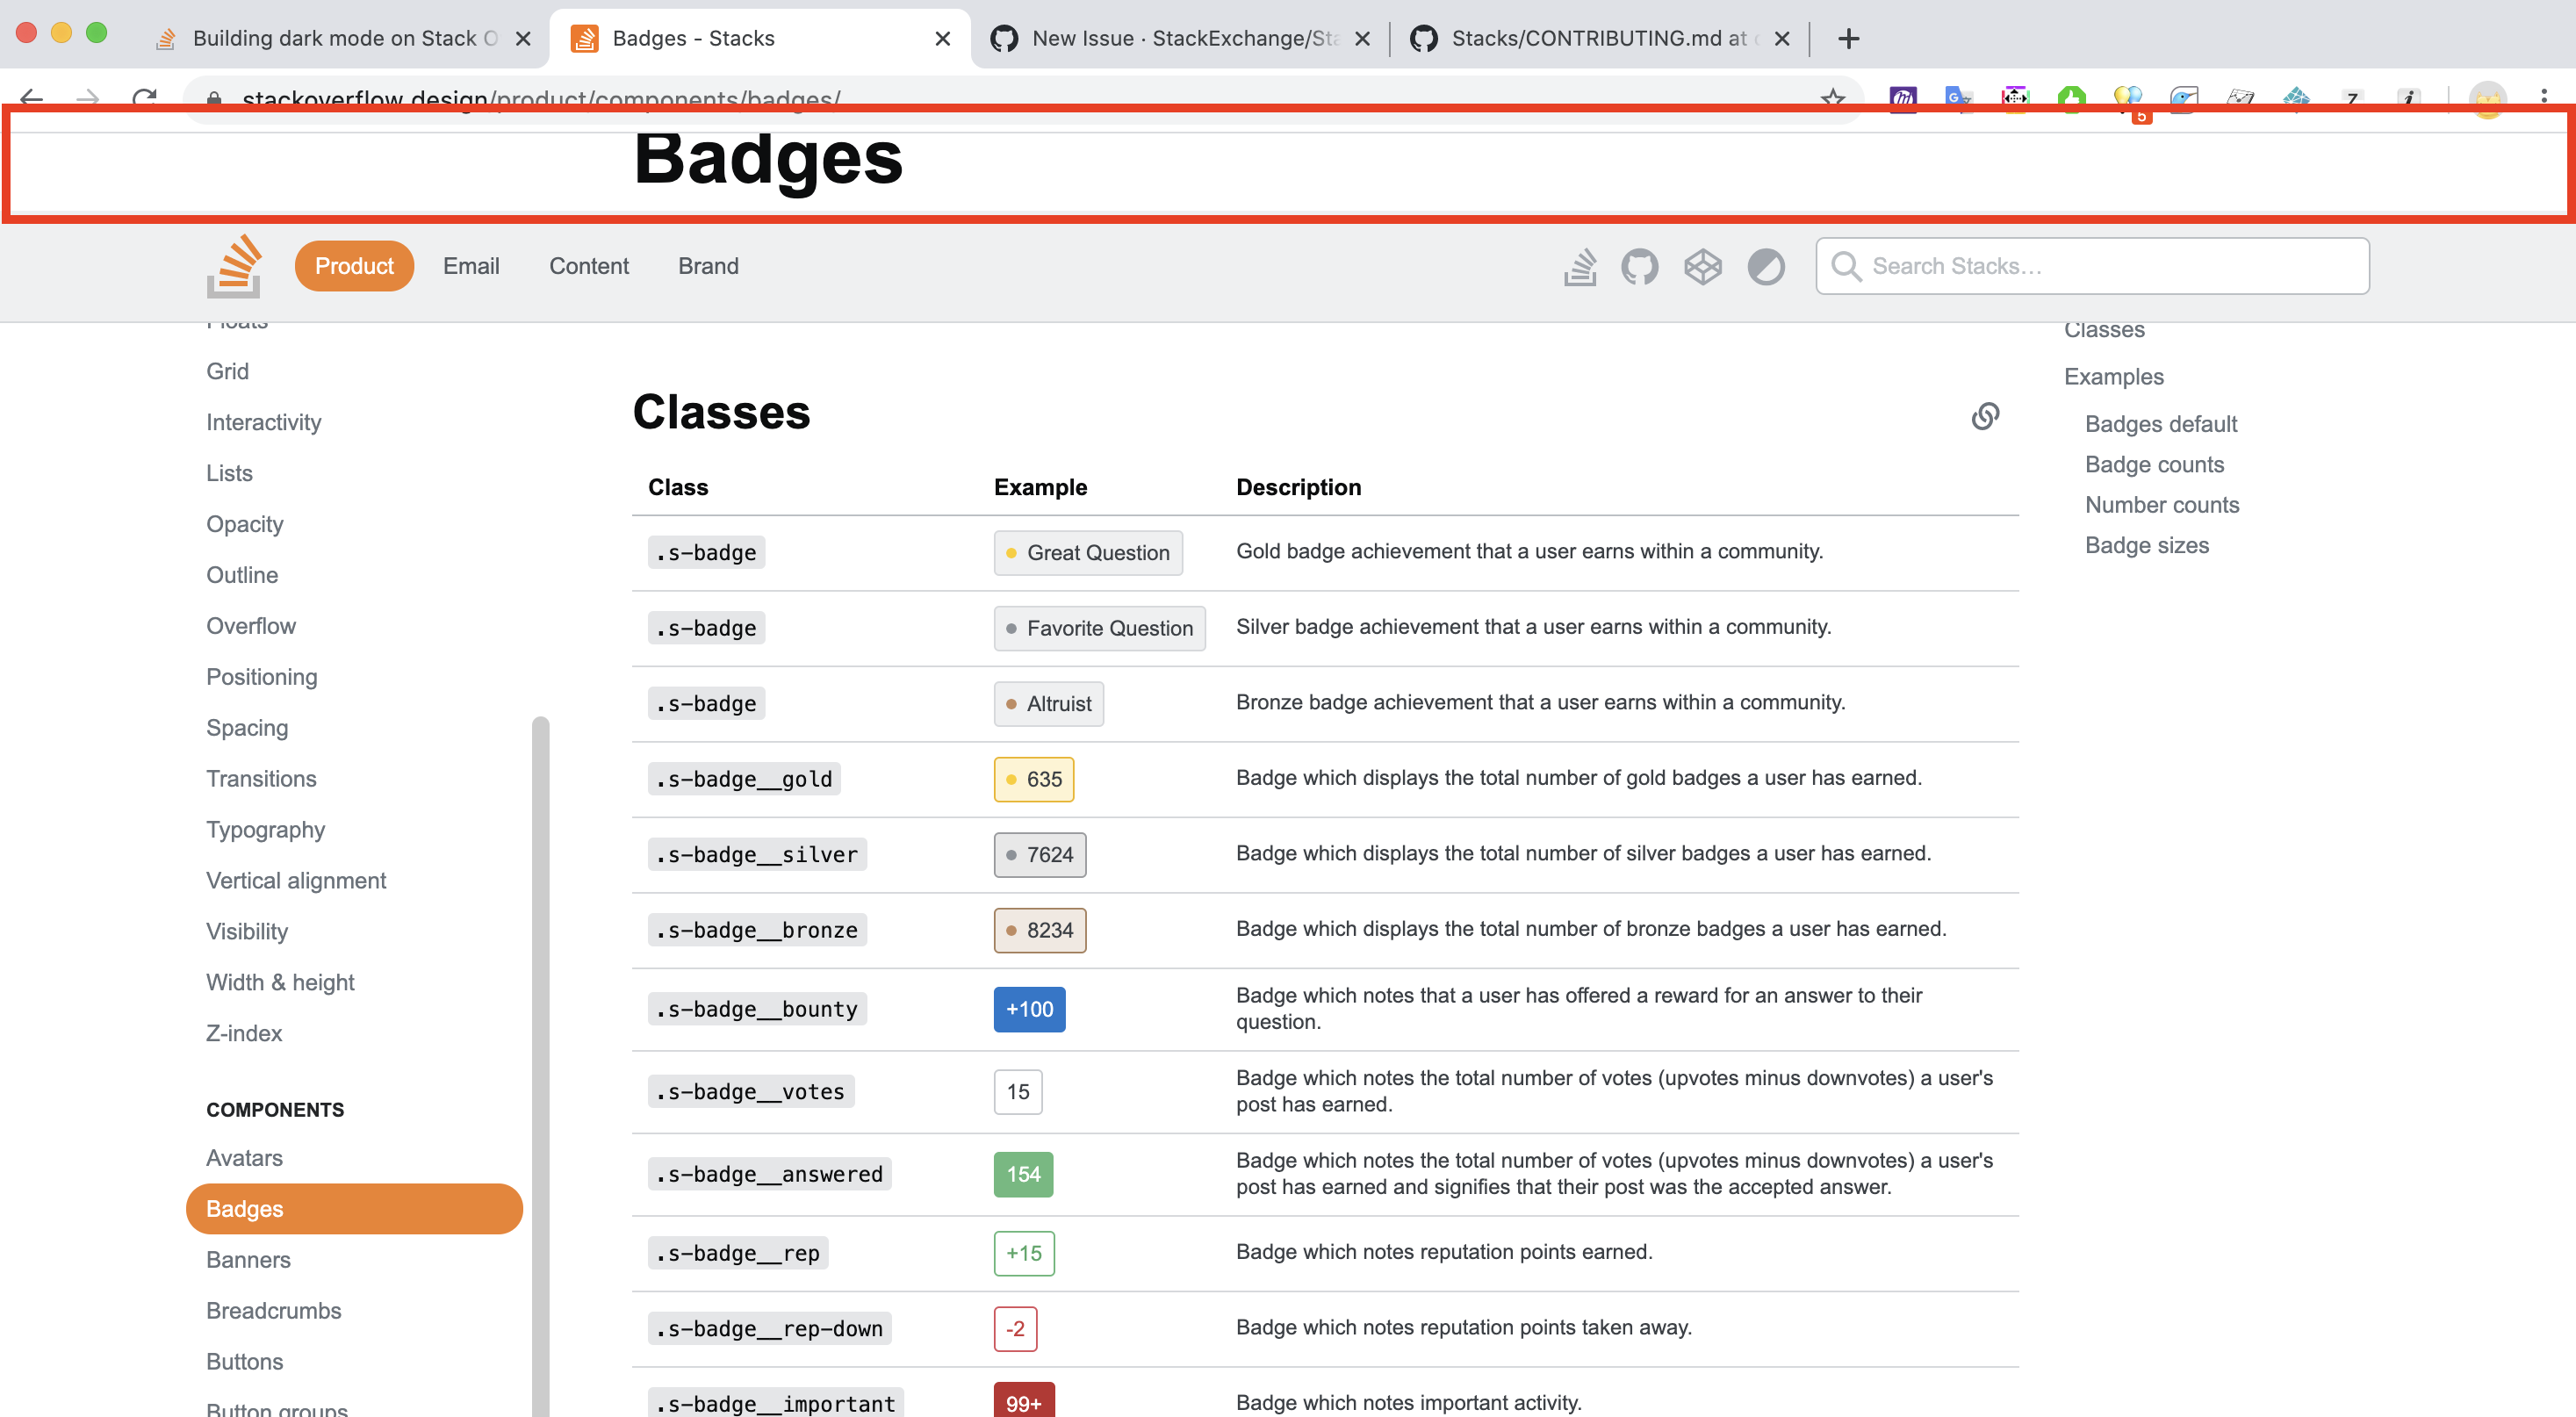Open a new browser tab with plus button
2576x1417 pixels.
[1848, 39]
